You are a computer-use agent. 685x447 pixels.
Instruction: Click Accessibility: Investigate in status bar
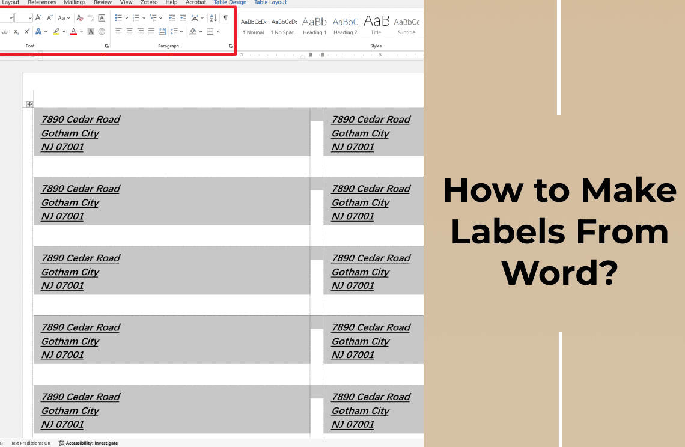pyautogui.click(x=88, y=443)
